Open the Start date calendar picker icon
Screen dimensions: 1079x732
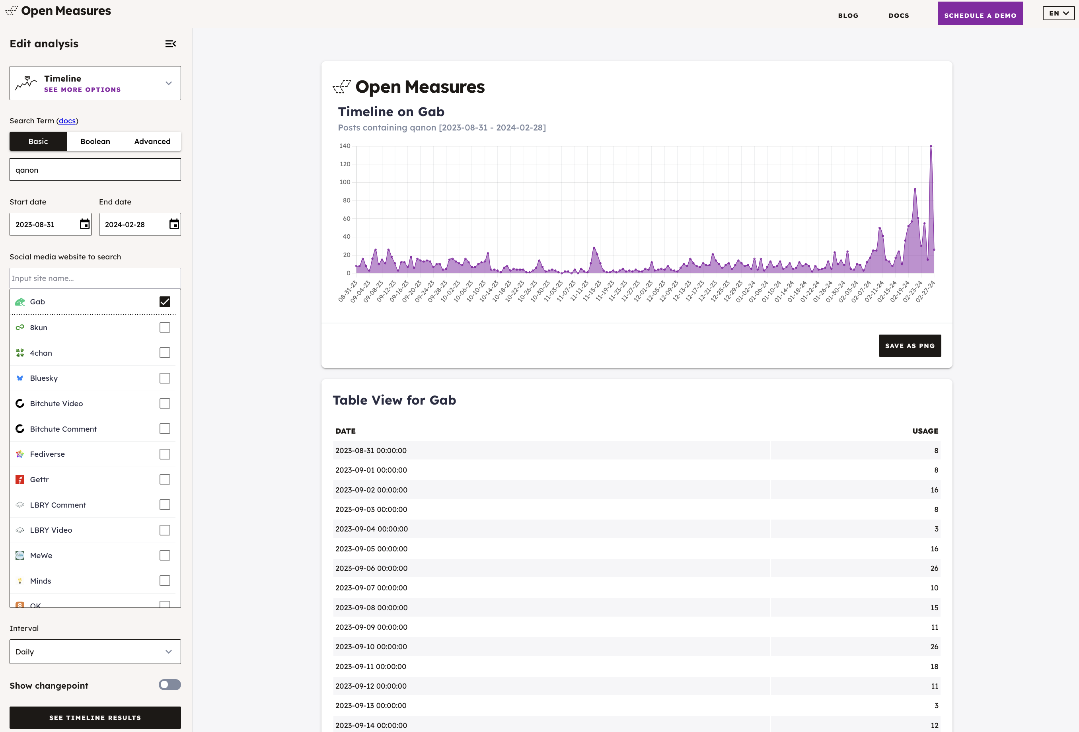tap(84, 224)
